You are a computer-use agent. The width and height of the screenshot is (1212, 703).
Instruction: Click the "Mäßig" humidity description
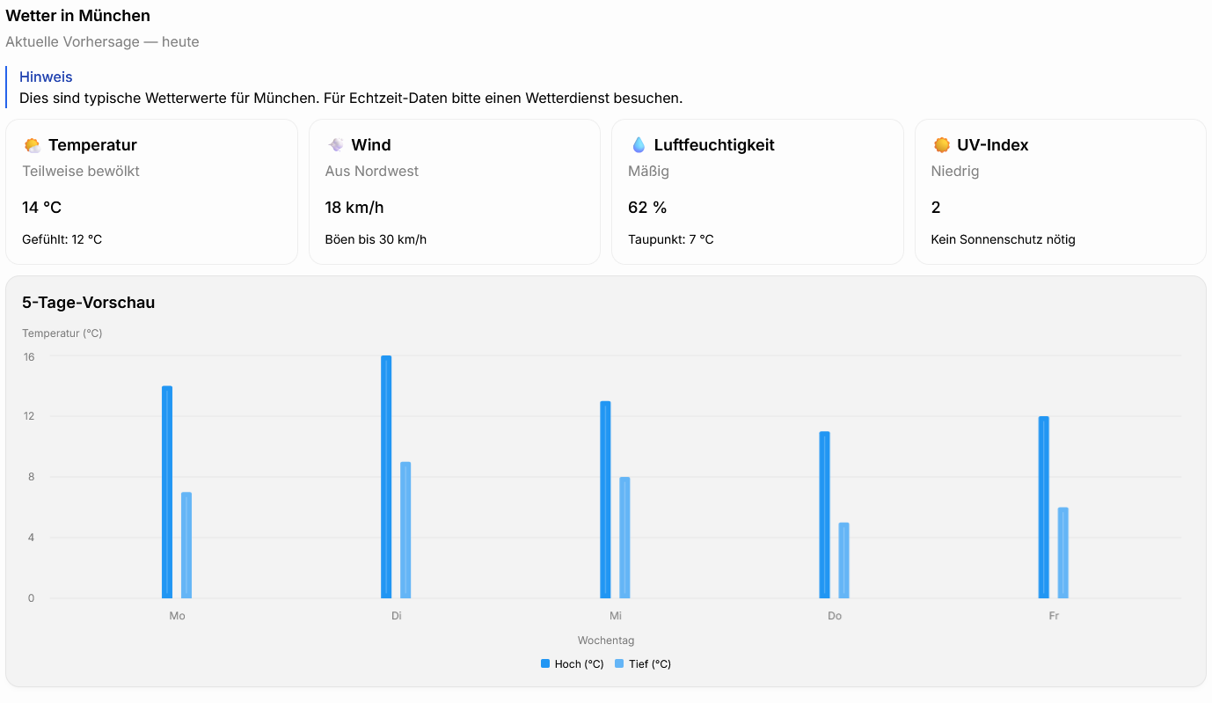pos(649,172)
